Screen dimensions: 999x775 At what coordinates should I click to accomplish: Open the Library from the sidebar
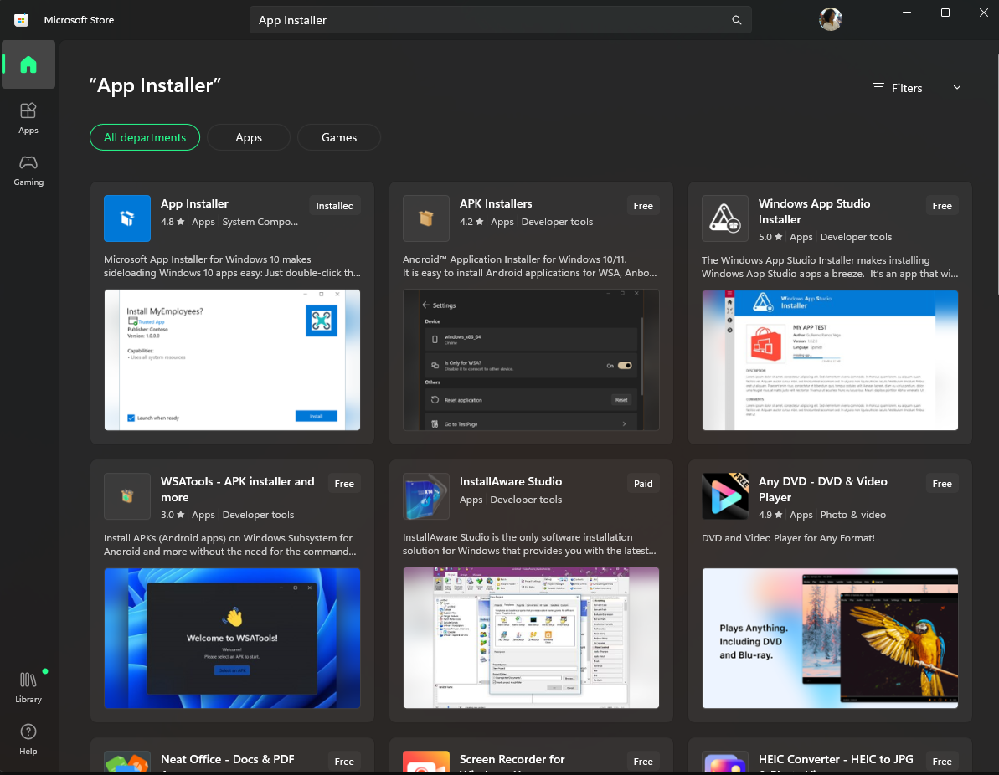point(28,686)
